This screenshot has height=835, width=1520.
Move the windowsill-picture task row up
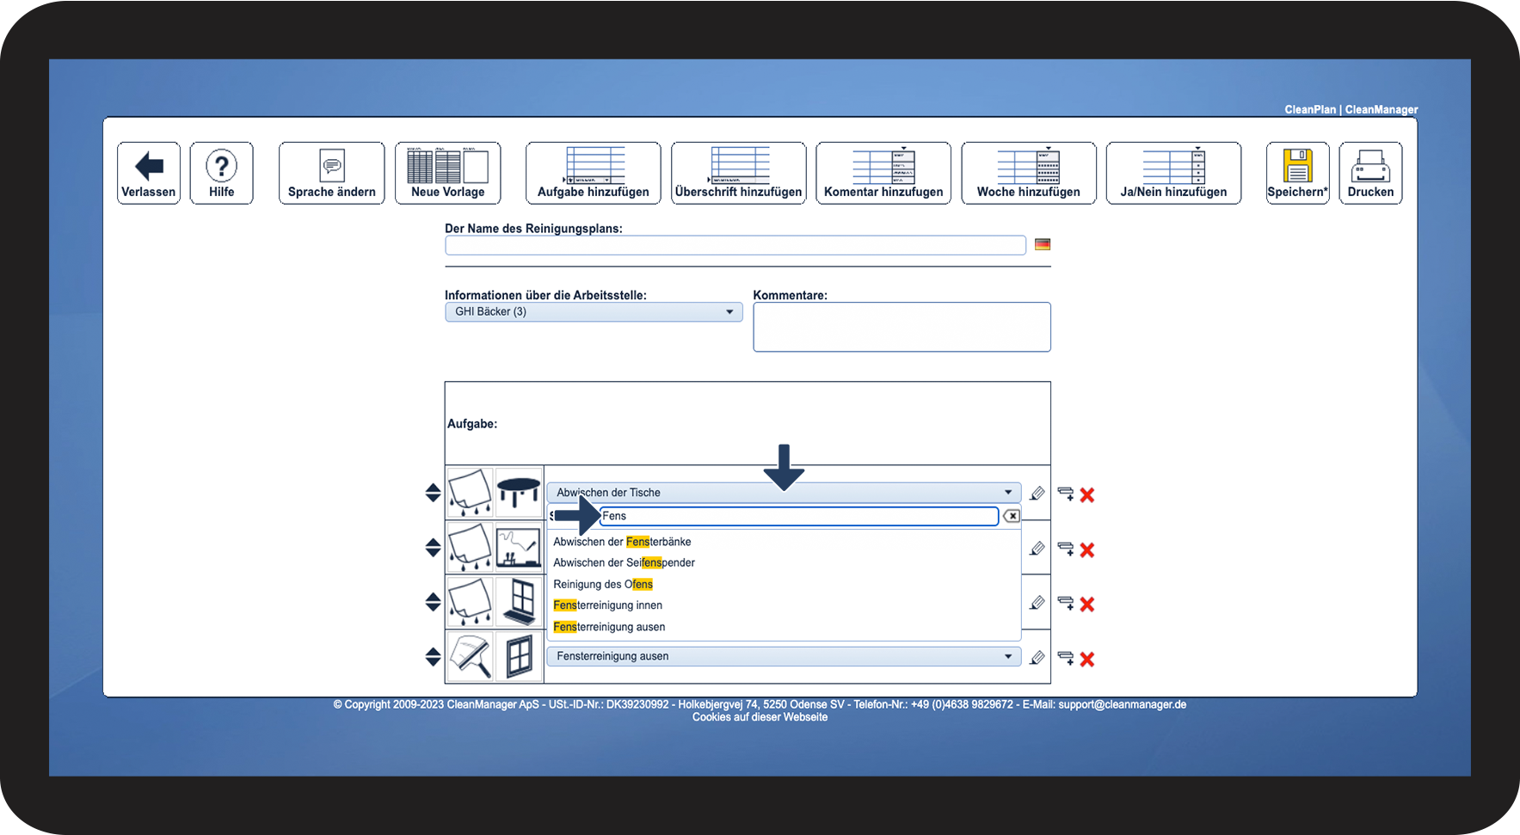[x=433, y=597]
